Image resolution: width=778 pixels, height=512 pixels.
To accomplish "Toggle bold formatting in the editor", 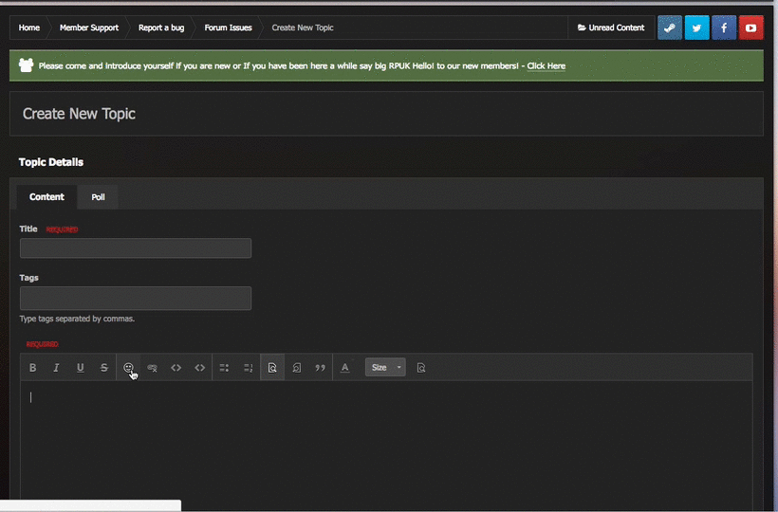I will [x=33, y=367].
